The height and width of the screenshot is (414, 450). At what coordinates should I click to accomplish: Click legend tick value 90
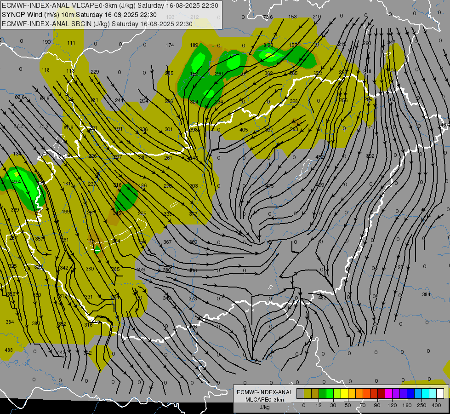(377, 405)
